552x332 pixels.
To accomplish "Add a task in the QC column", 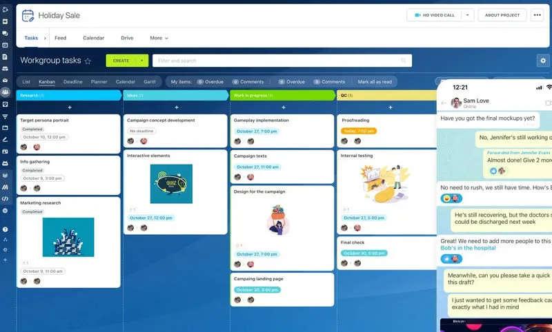I will coord(391,107).
